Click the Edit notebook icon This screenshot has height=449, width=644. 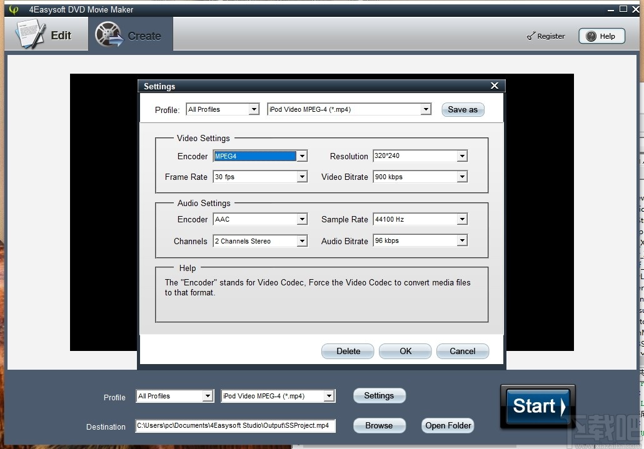(30, 34)
